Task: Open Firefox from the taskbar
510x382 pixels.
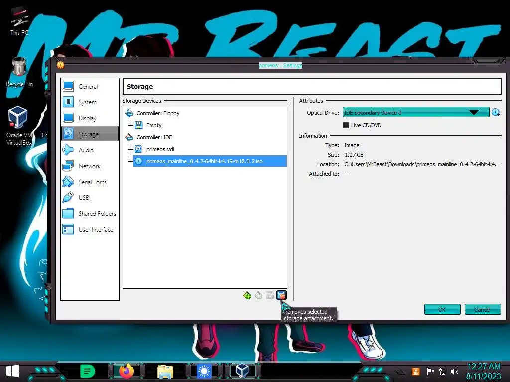Action: pos(126,371)
